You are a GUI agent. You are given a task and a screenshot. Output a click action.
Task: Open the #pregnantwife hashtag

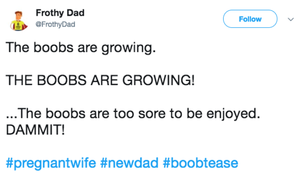click(51, 164)
